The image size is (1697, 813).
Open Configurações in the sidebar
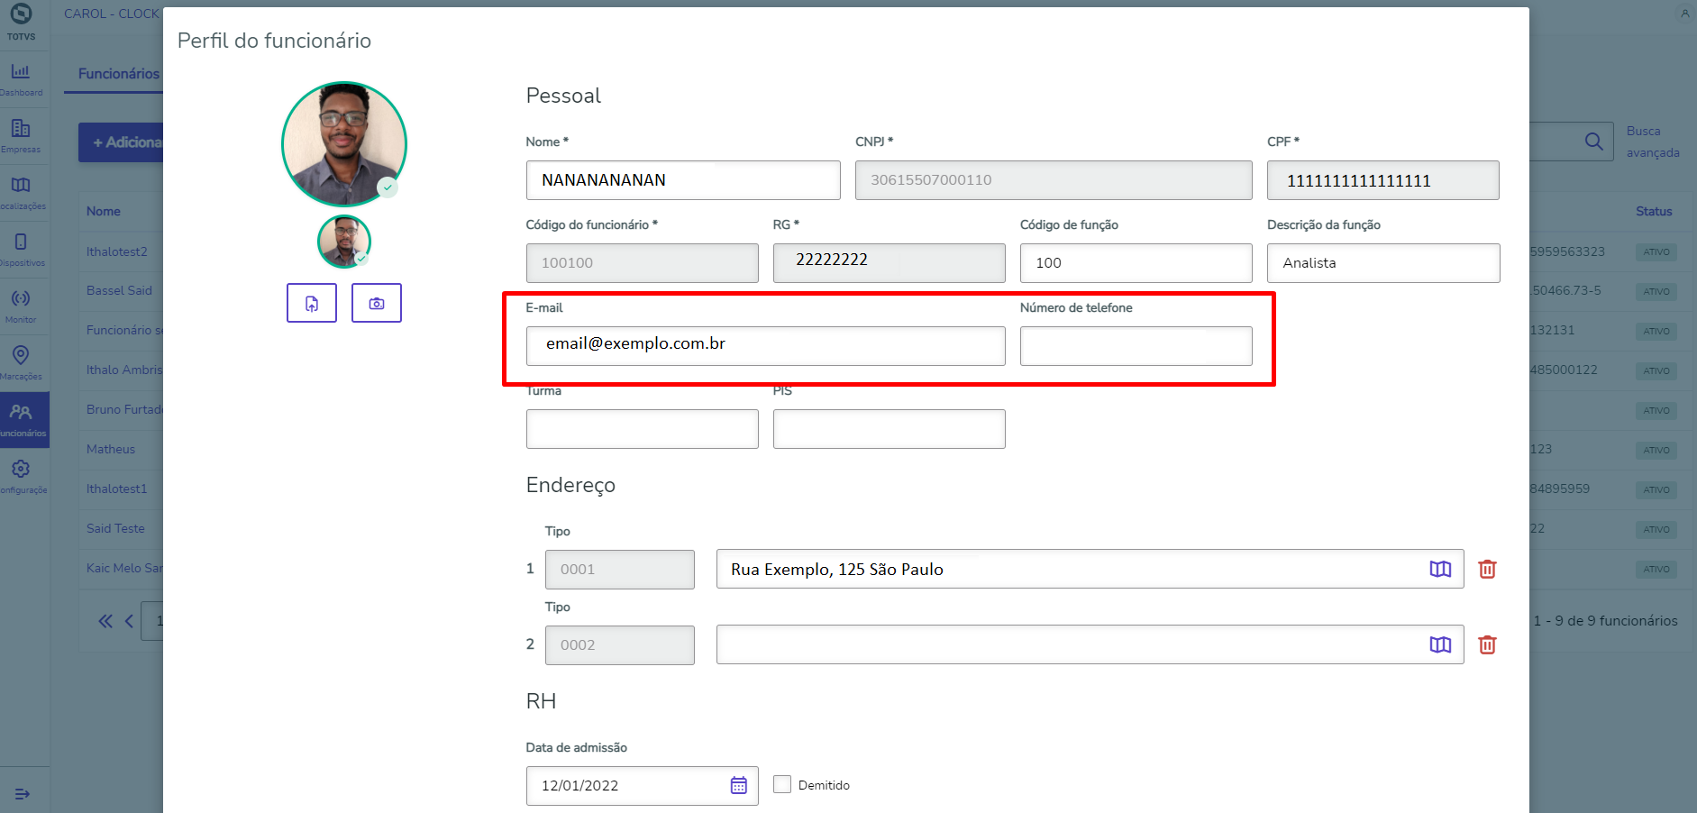(21, 476)
